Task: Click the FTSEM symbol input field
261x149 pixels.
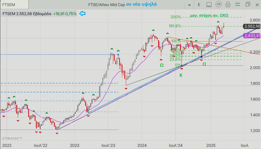Action: pos(14,5)
